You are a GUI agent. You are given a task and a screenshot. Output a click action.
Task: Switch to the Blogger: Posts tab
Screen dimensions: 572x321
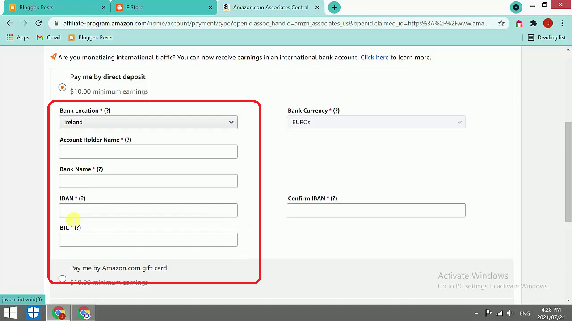click(x=56, y=8)
